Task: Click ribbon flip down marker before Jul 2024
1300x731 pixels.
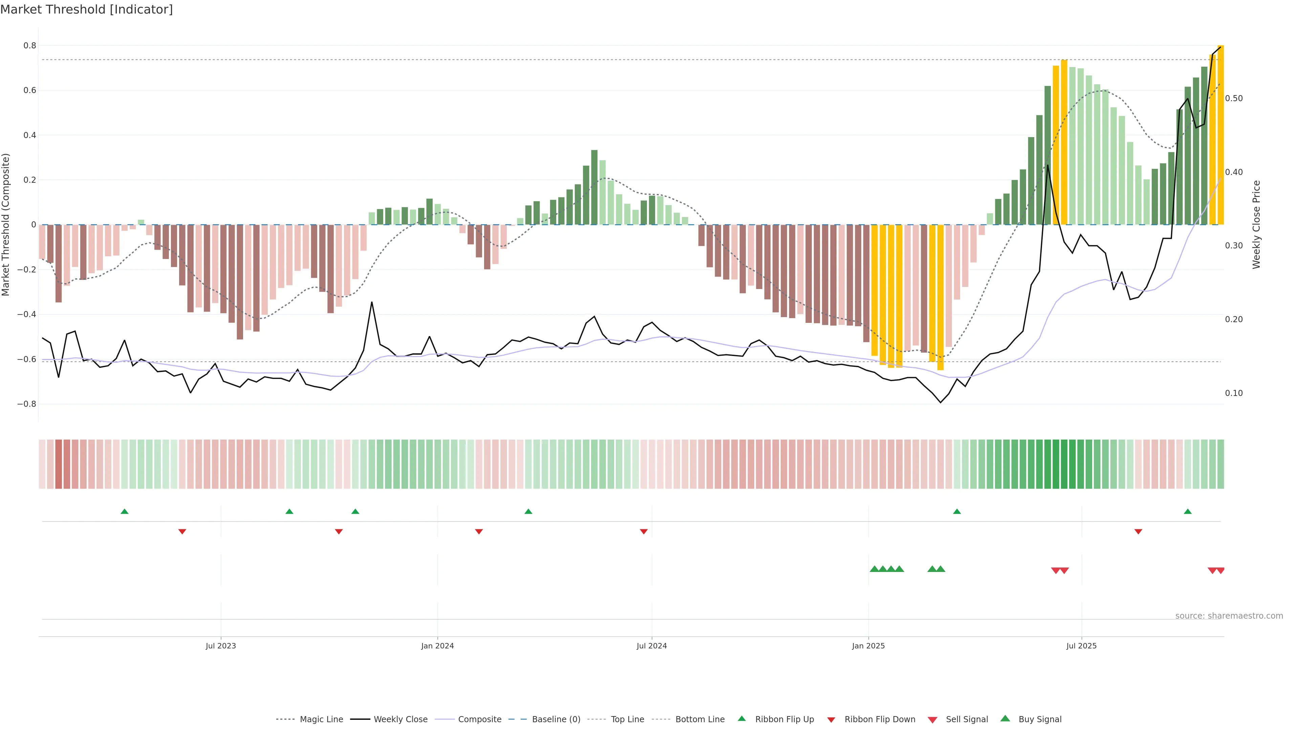Action: point(644,532)
